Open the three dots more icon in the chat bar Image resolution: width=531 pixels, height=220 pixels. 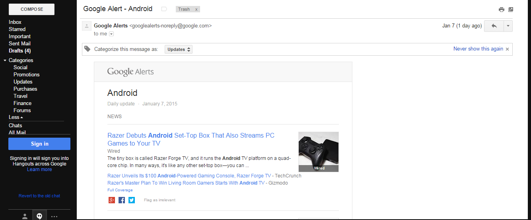[54, 216]
